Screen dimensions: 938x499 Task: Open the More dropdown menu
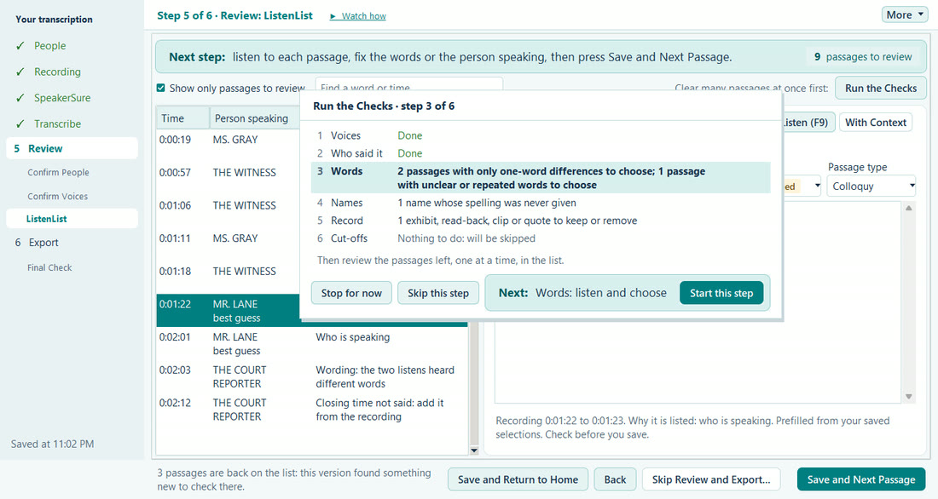[904, 15]
